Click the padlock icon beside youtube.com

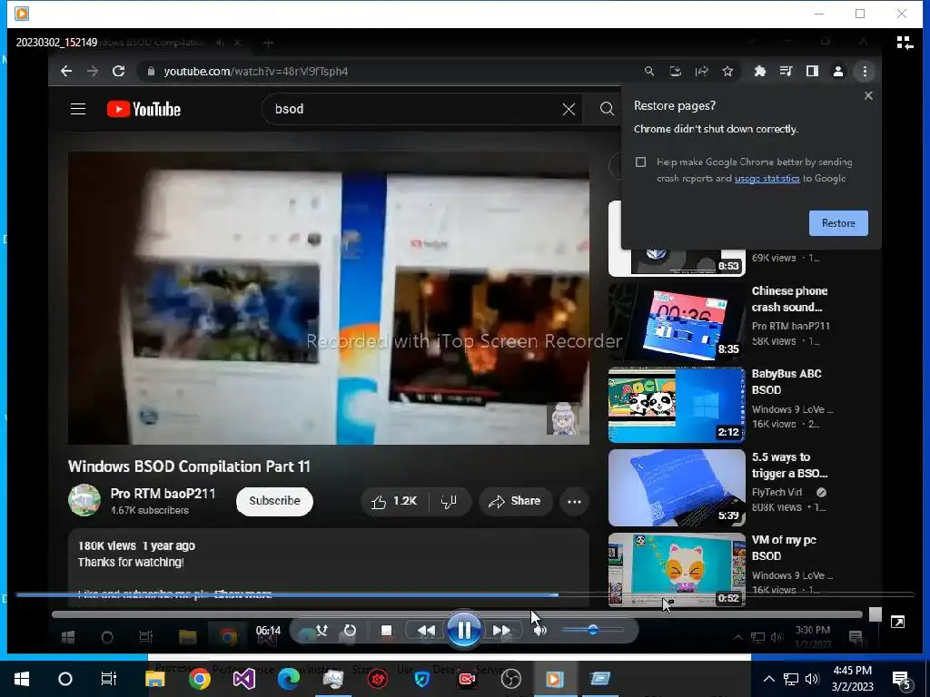(x=151, y=71)
